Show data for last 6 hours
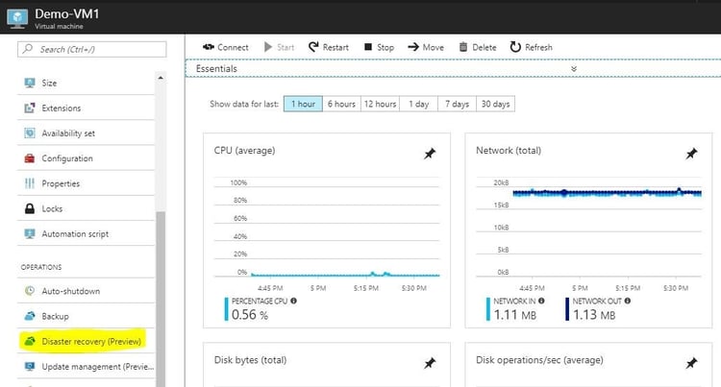721x387 pixels. click(x=341, y=104)
